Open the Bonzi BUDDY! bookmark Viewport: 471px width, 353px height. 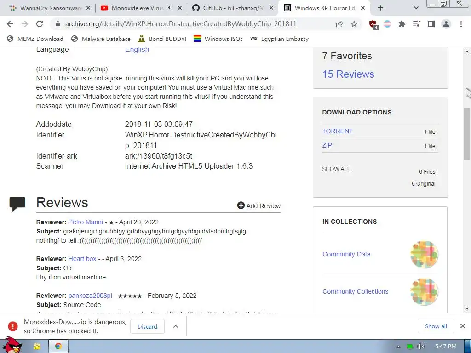coord(162,39)
